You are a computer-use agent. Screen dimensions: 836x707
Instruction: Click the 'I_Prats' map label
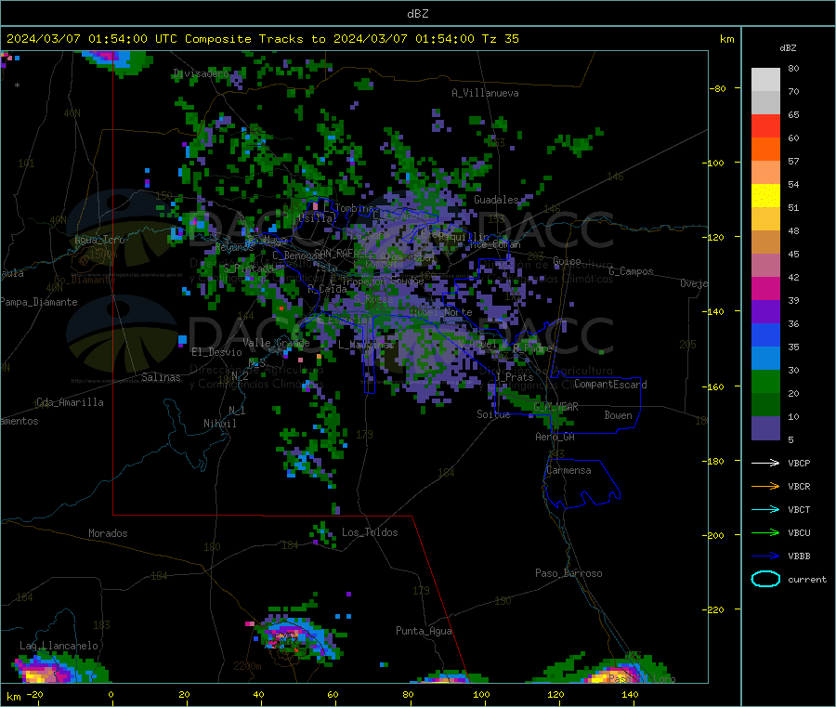pos(514,377)
